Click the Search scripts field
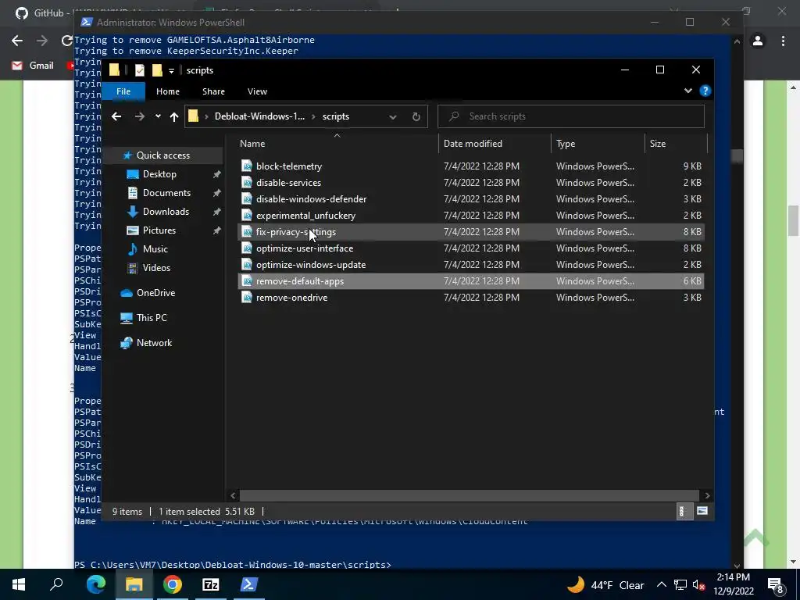The height and width of the screenshot is (600, 800). click(571, 116)
